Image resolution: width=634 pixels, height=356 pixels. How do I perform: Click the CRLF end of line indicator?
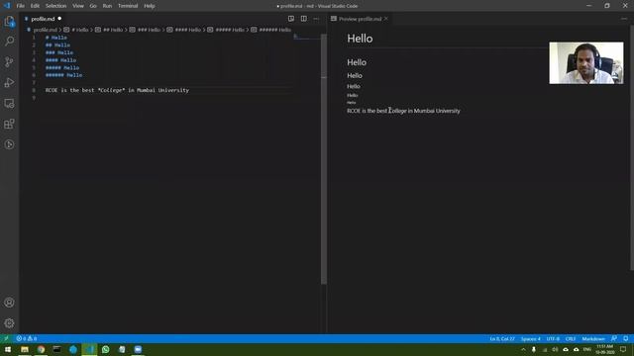[x=571, y=338]
